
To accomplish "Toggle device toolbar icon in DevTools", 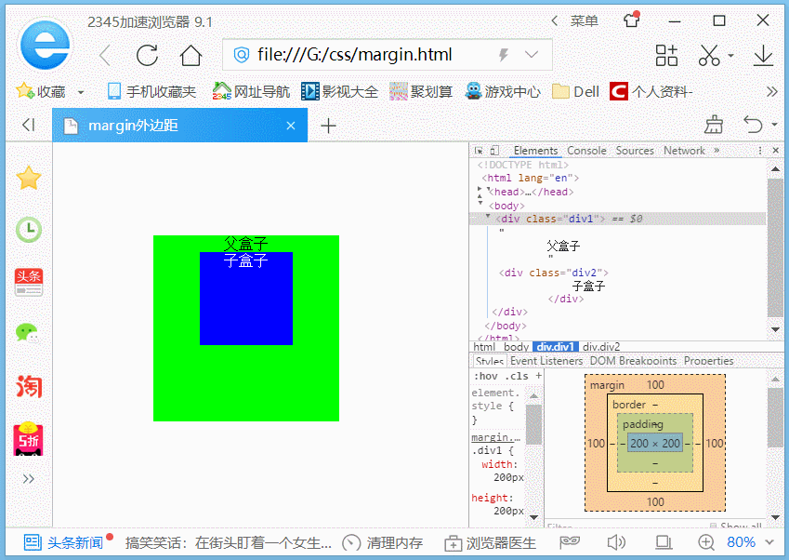I will point(494,151).
